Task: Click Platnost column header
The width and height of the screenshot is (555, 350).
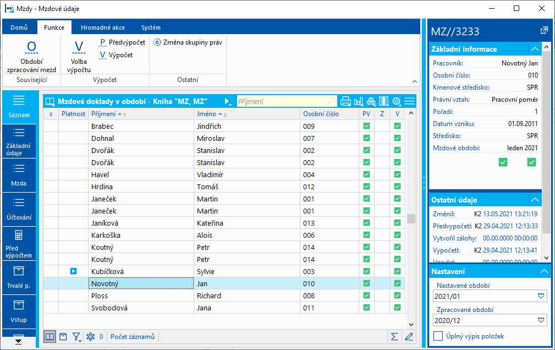Action: pyautogui.click(x=73, y=114)
